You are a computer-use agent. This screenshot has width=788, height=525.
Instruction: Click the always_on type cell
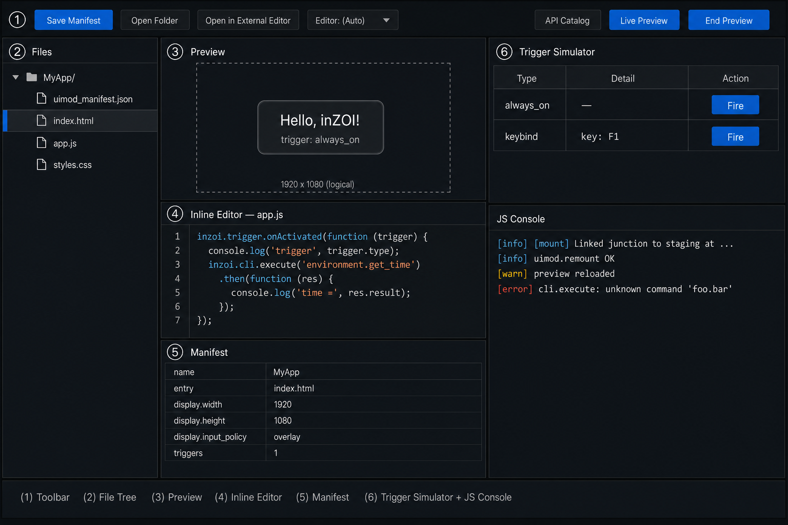coord(529,105)
